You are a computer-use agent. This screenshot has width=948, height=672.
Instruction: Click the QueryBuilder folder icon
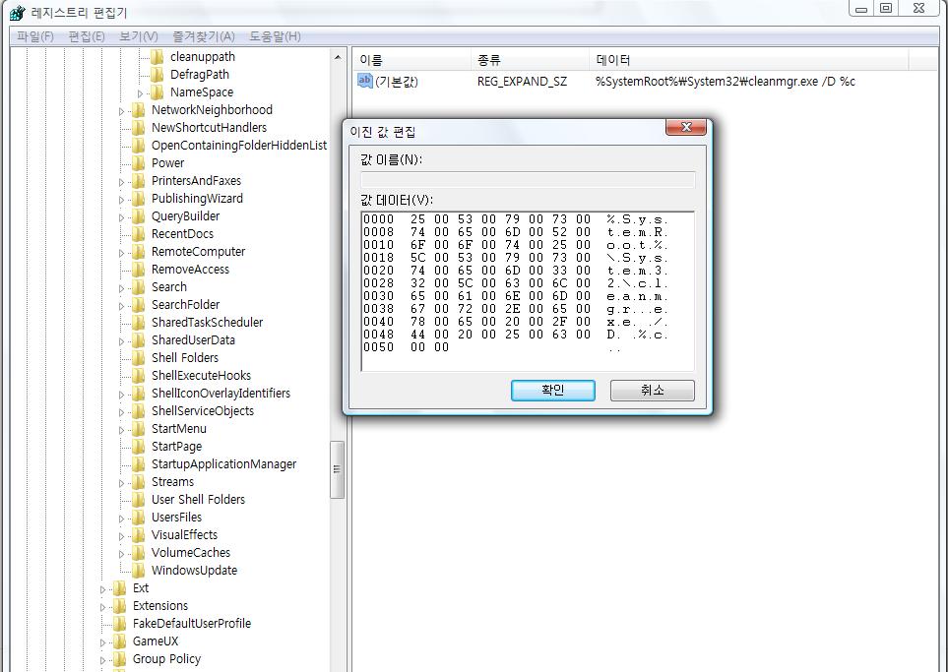click(x=139, y=216)
